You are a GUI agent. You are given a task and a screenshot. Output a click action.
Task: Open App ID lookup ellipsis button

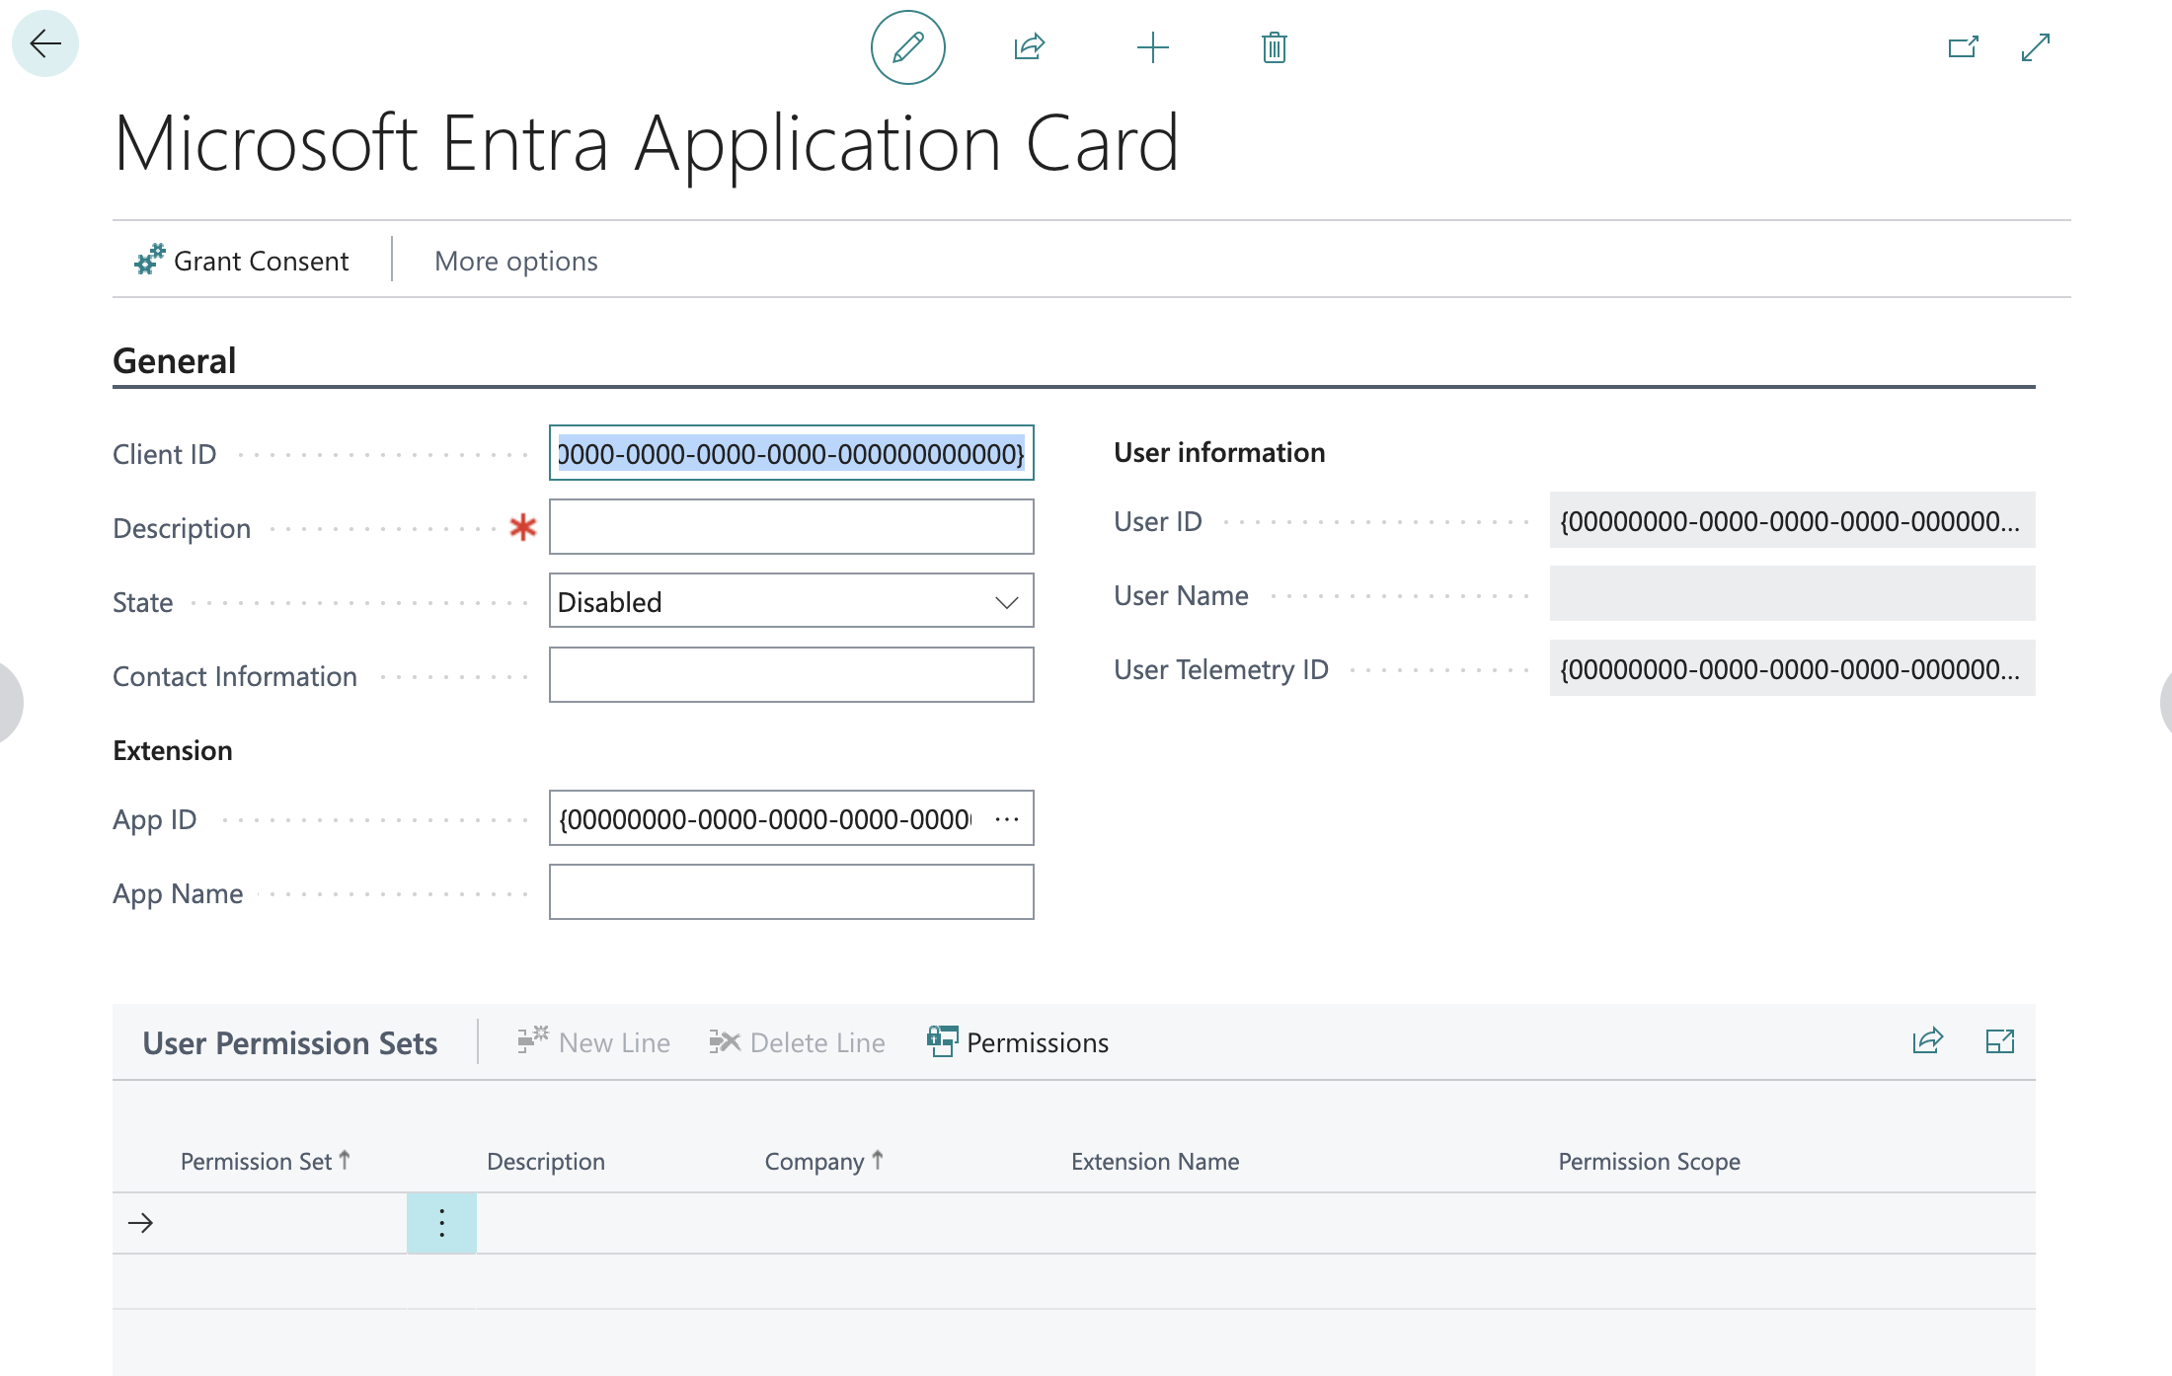pyautogui.click(x=1007, y=818)
